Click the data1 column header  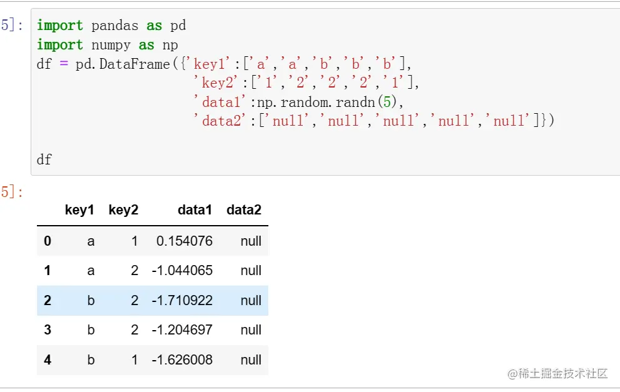[195, 210]
